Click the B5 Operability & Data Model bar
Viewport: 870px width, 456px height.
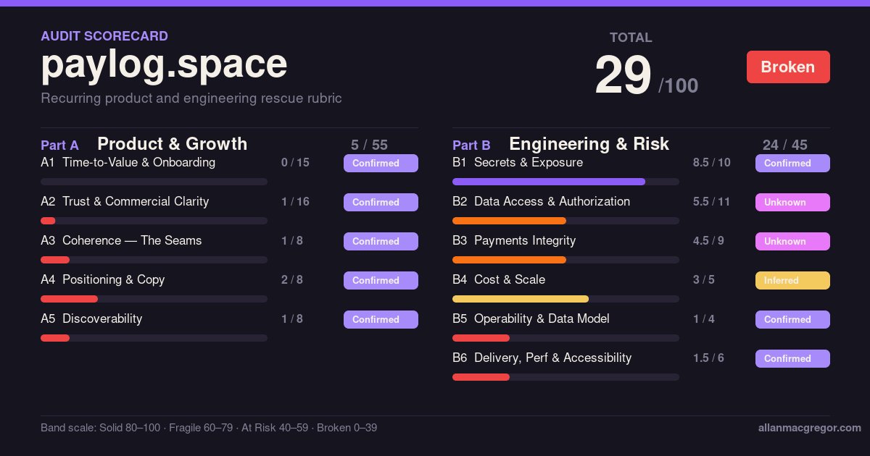(x=565, y=338)
